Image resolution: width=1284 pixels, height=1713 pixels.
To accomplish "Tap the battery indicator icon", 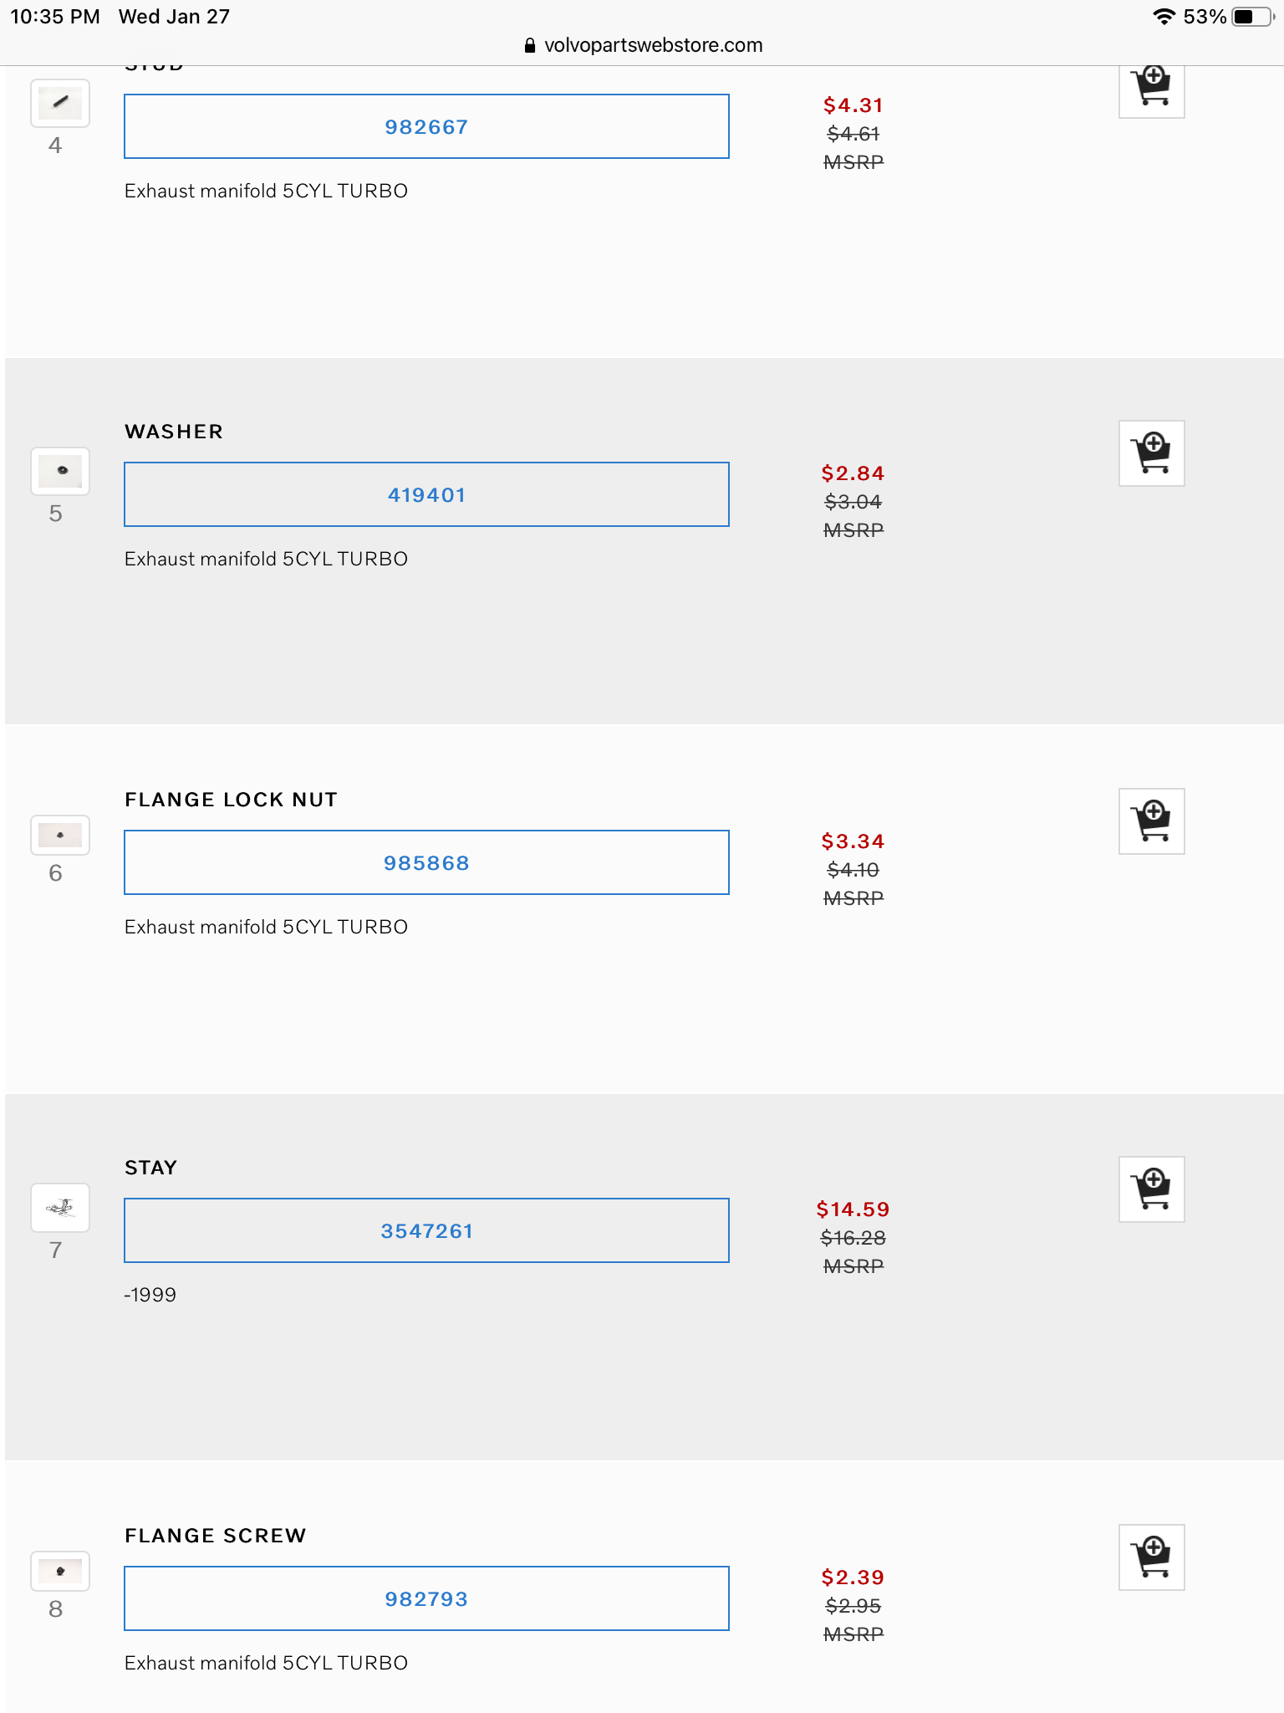I will 1251,17.
